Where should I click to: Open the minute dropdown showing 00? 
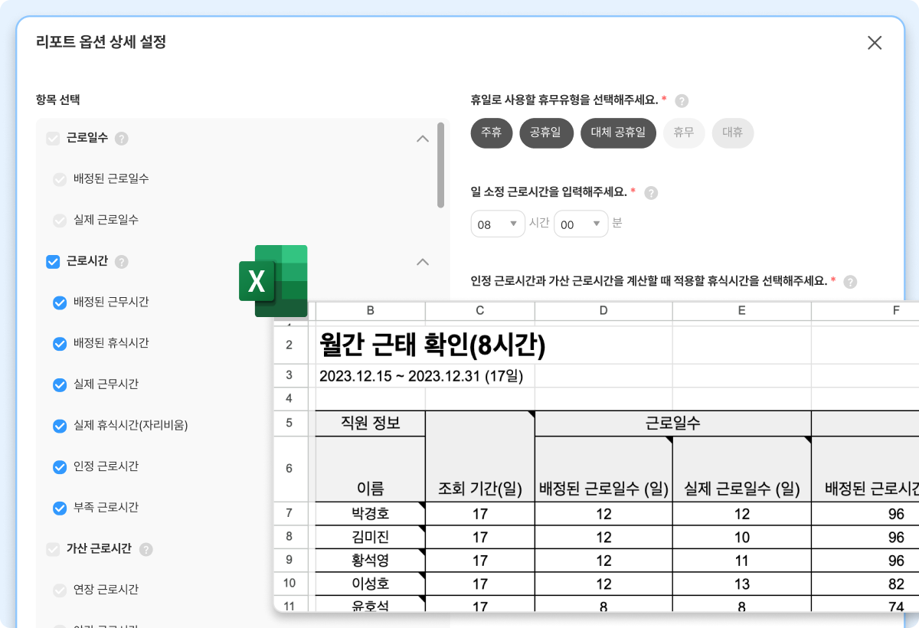pos(581,224)
